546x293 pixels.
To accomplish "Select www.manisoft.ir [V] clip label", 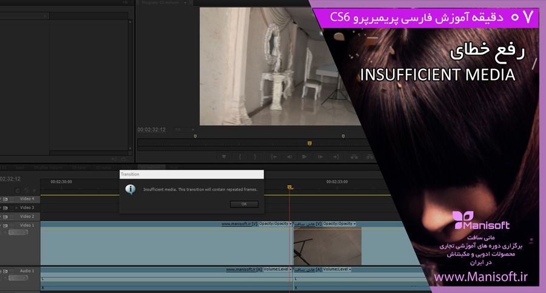I will 239,224.
